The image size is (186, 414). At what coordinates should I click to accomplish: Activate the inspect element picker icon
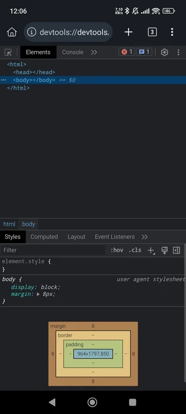coord(8,52)
